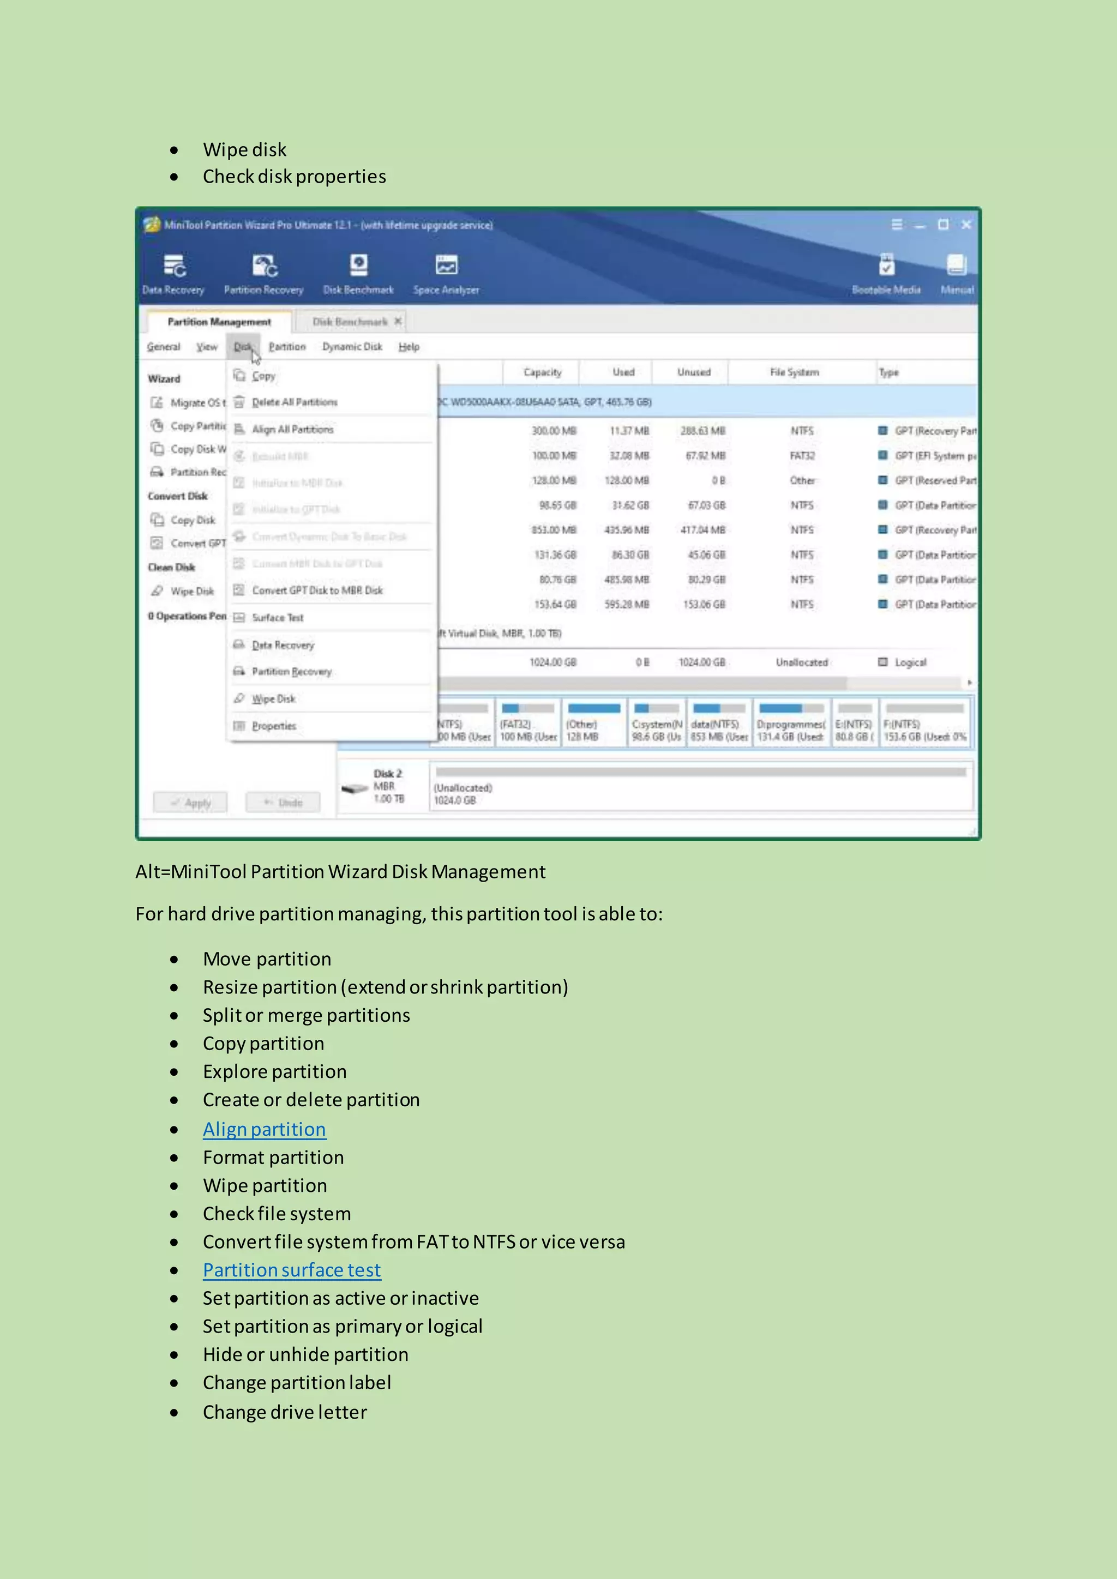Click Wipe Disk under Clean Disk

tap(182, 592)
